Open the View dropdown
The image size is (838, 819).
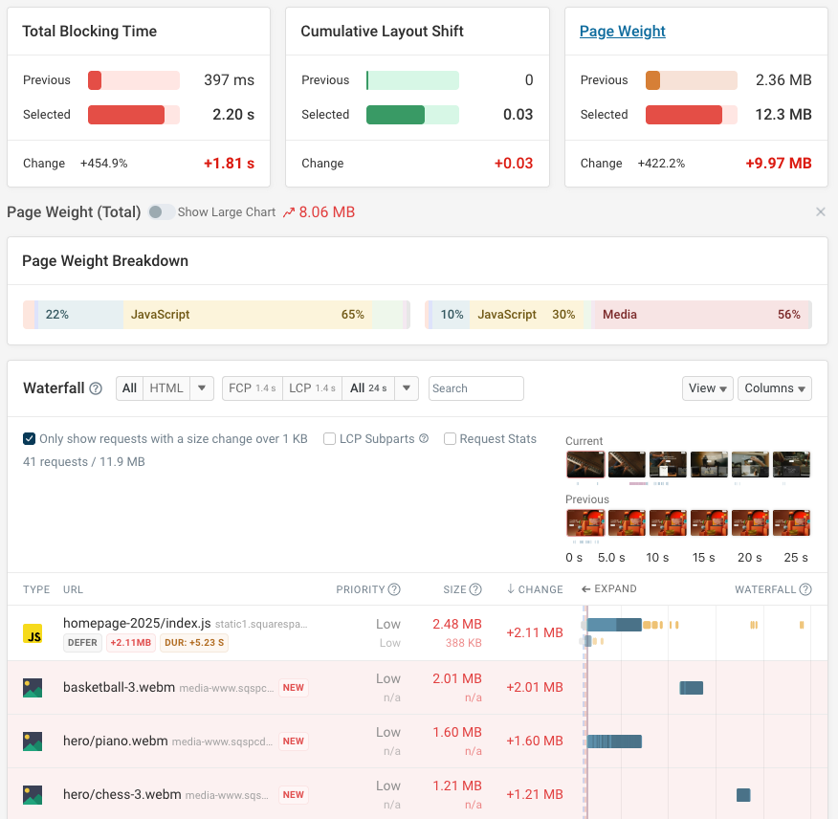tap(708, 388)
